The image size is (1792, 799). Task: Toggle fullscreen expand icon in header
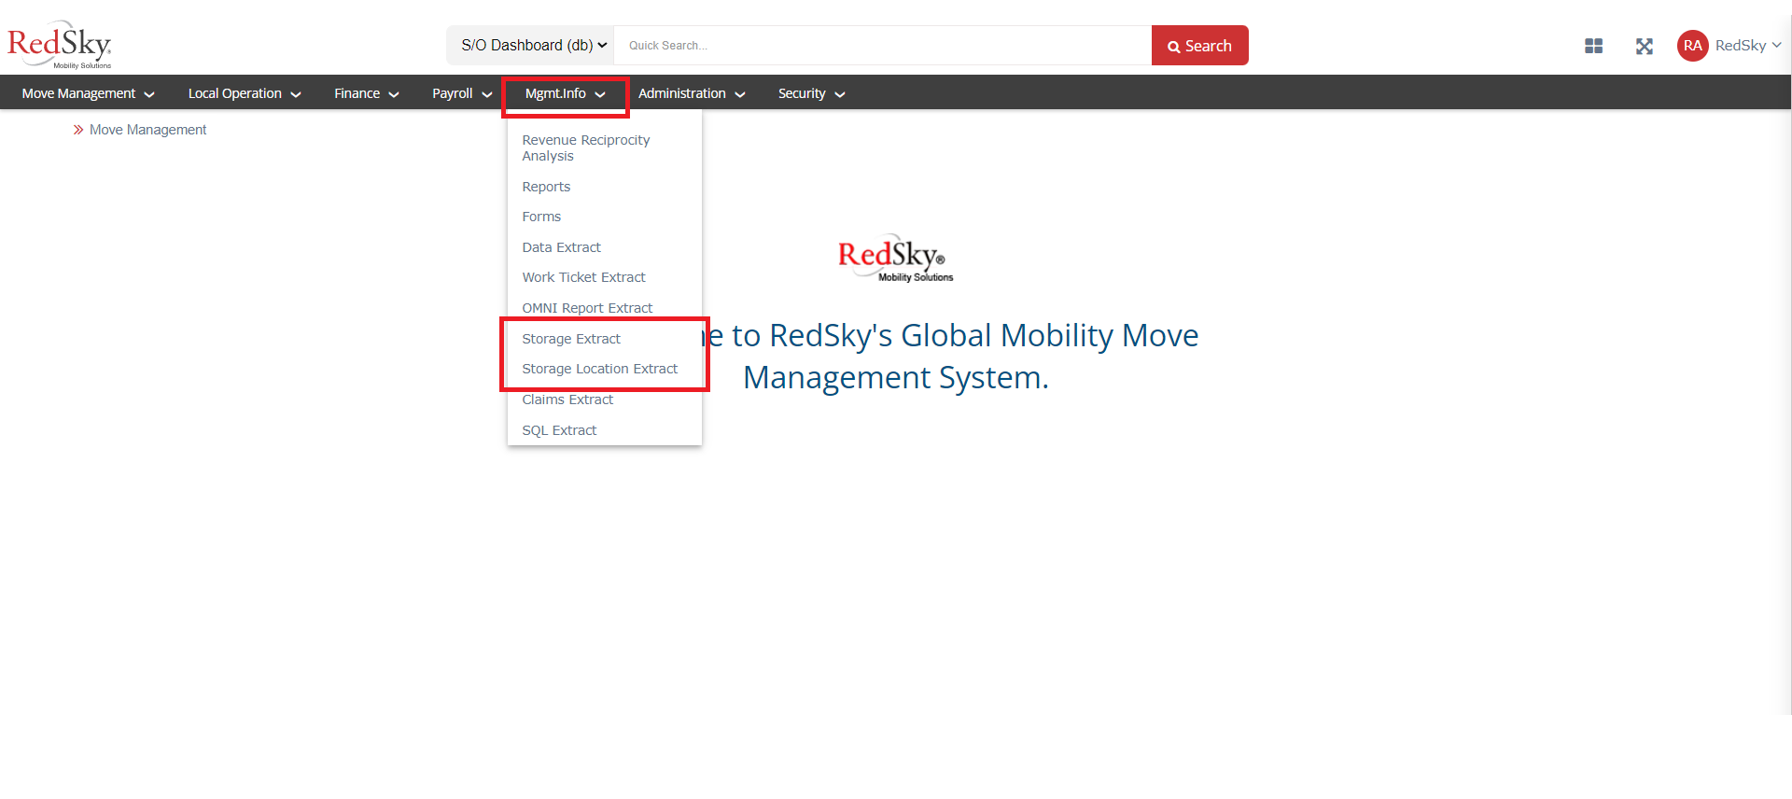pos(1645,46)
